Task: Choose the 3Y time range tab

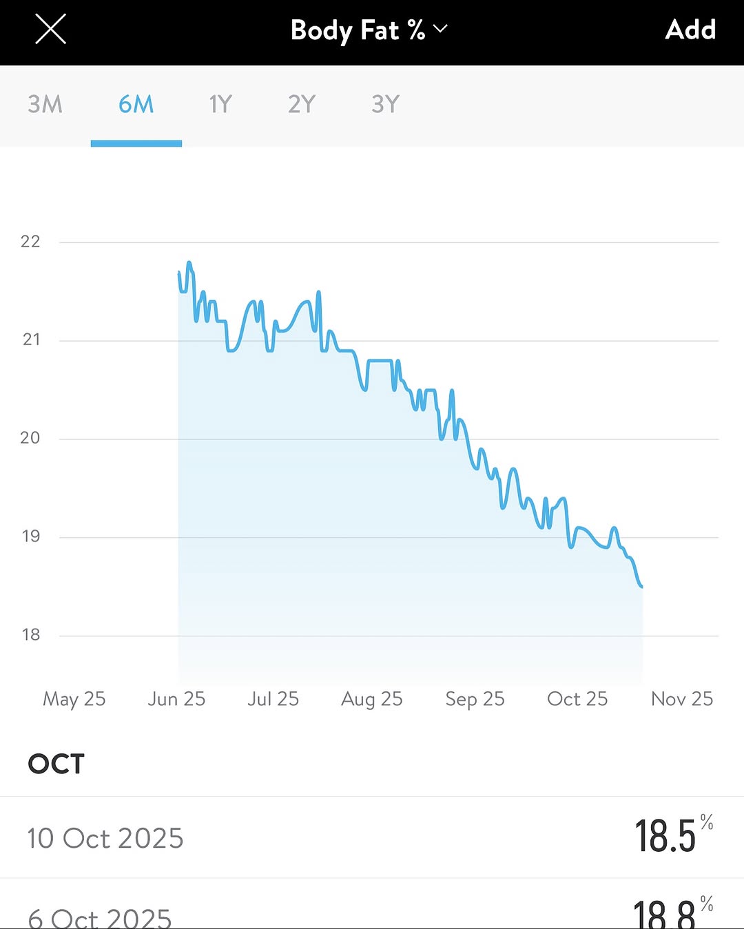Action: click(385, 105)
